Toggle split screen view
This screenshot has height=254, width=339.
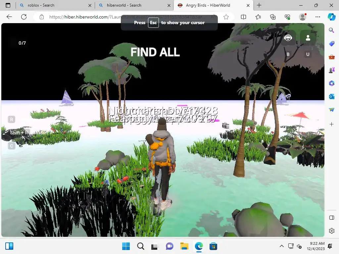[x=243, y=17]
